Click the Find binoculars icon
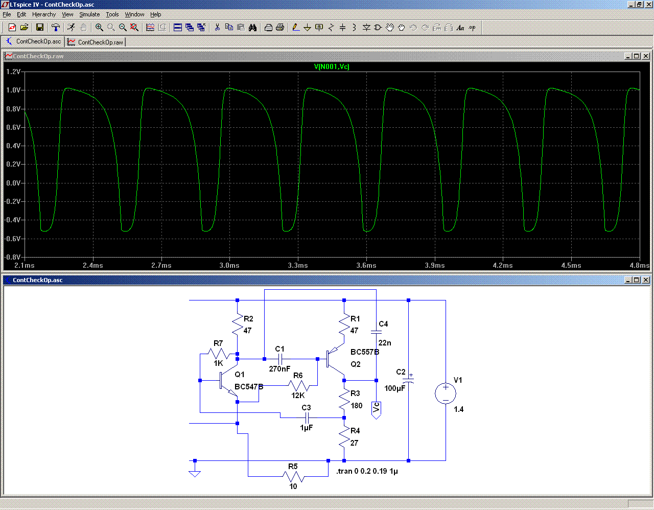The height and width of the screenshot is (510, 654). (252, 28)
